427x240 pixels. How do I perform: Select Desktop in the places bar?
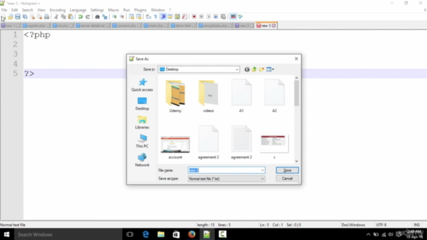(142, 104)
